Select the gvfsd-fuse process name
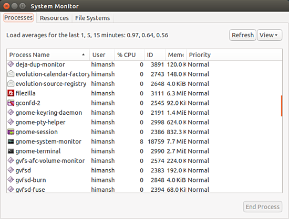The height and width of the screenshot is (219, 289). (x=30, y=190)
